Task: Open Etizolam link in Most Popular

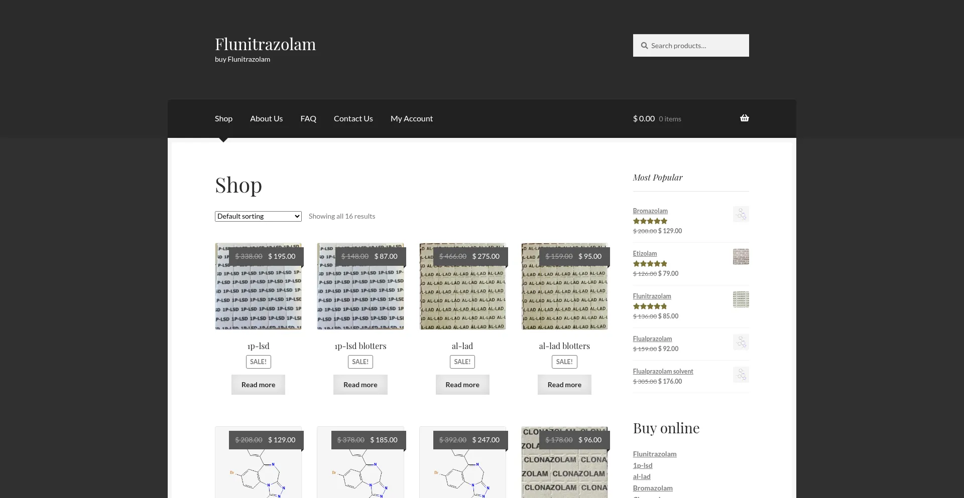Action: click(x=645, y=254)
